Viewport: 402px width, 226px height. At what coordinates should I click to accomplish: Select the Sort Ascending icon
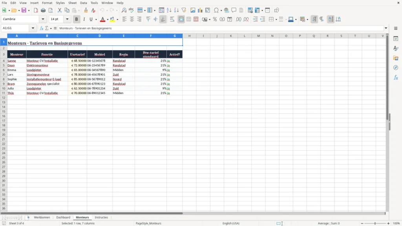click(x=169, y=10)
